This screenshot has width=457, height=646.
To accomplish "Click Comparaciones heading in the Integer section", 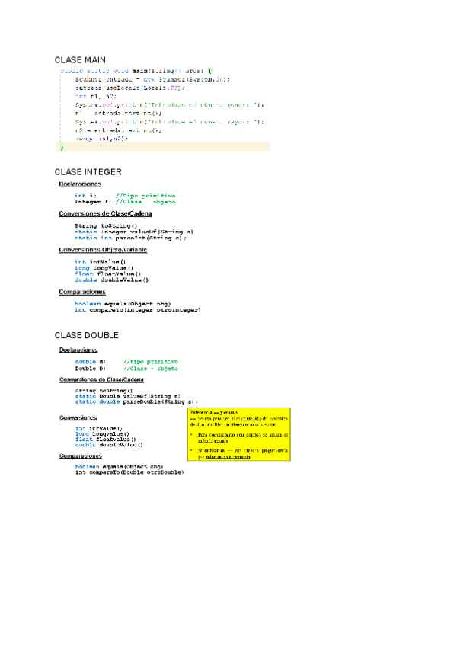I will tap(81, 292).
